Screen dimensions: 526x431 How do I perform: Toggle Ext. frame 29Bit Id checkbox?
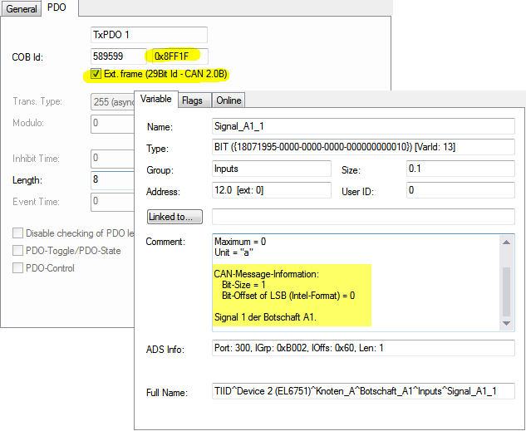(96, 74)
